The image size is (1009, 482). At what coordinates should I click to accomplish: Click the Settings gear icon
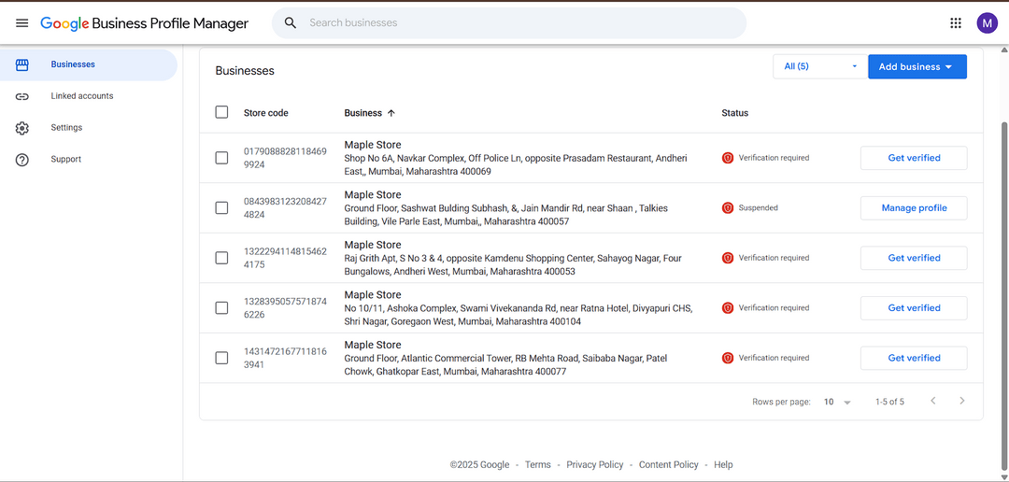[21, 128]
